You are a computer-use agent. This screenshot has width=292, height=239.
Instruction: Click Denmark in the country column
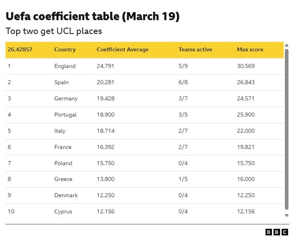[66, 196]
